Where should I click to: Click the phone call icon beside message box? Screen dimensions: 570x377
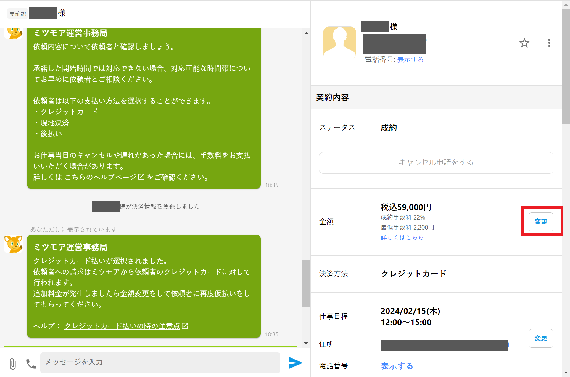point(31,363)
